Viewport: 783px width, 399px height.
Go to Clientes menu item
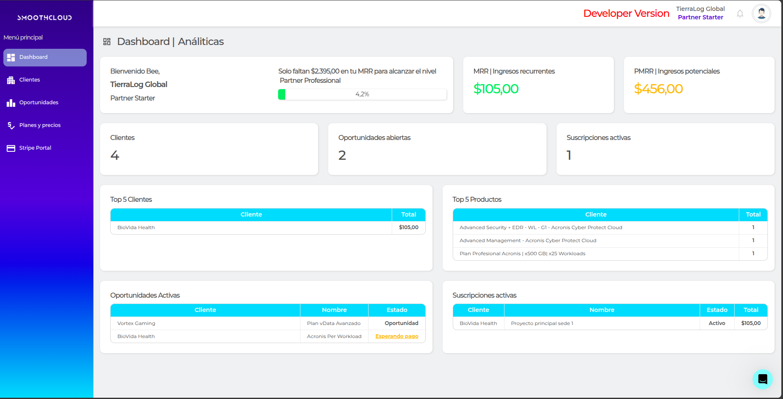point(29,80)
